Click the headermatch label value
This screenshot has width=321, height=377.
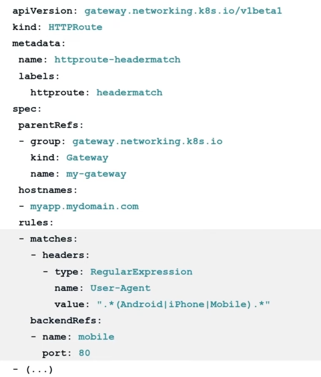click(129, 92)
